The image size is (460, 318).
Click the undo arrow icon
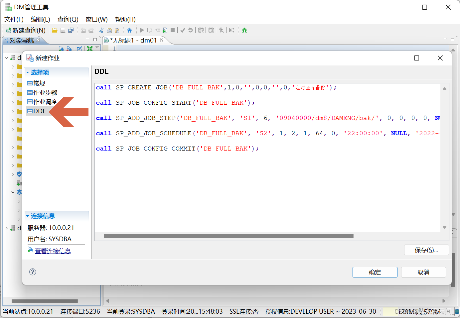point(83,30)
